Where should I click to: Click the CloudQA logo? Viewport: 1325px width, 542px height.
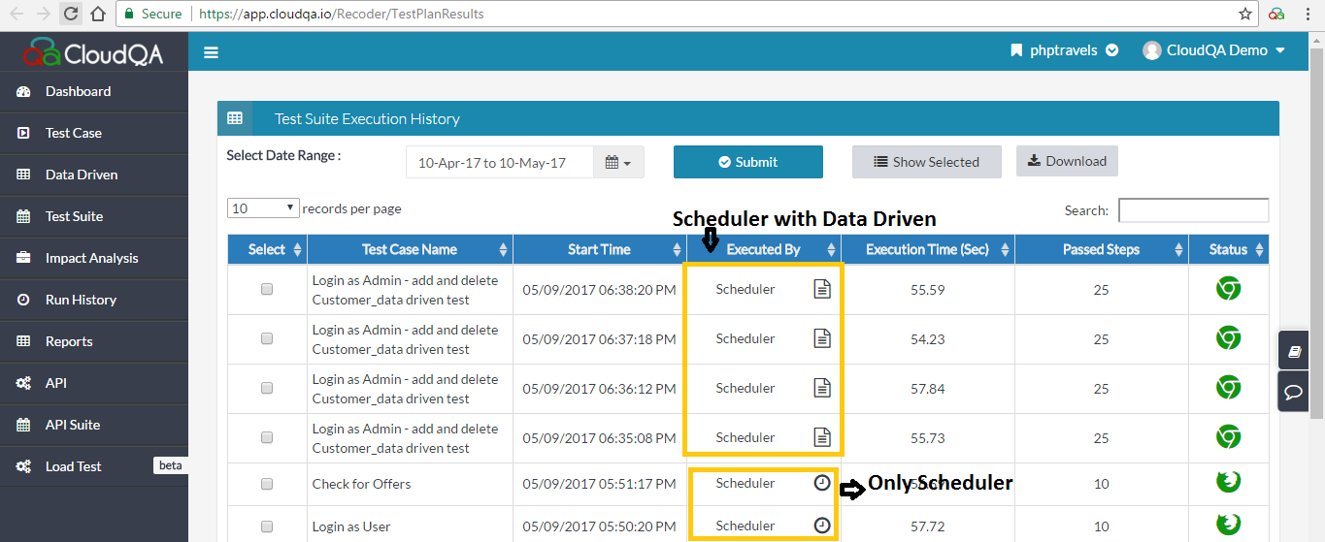pos(93,51)
